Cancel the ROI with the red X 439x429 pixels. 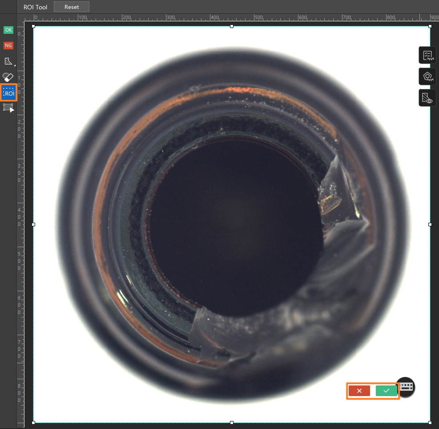tap(359, 391)
